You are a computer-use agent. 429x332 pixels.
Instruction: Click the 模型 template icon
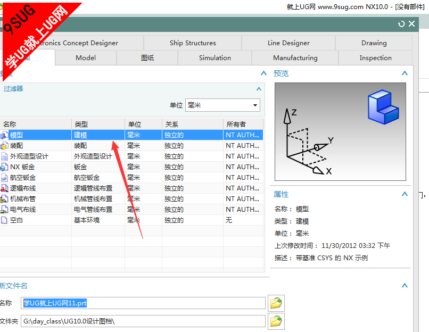pos(4,135)
